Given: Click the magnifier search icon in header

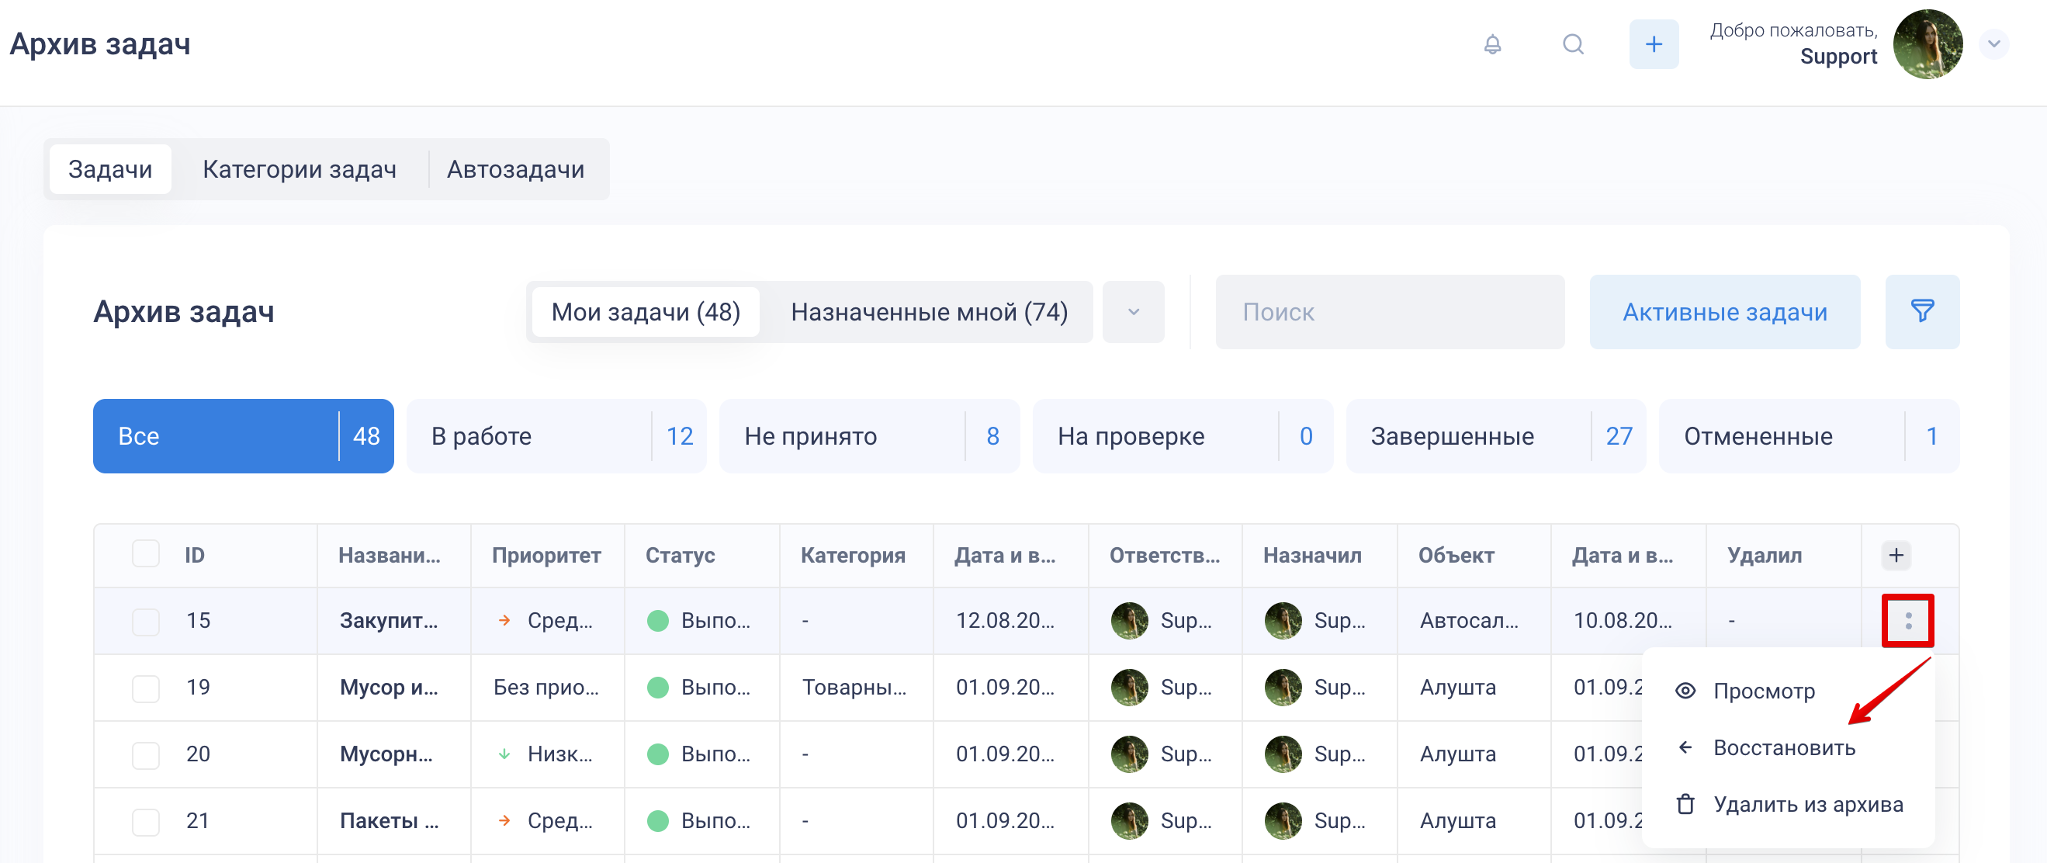Looking at the screenshot, I should [x=1573, y=44].
